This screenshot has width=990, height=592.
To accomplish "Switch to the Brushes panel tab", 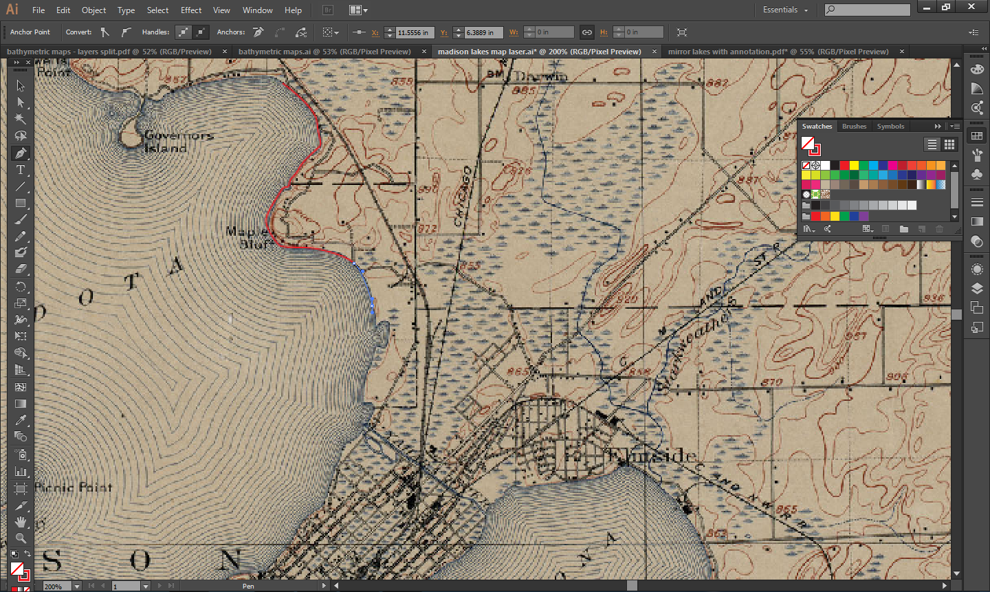I will tap(854, 127).
